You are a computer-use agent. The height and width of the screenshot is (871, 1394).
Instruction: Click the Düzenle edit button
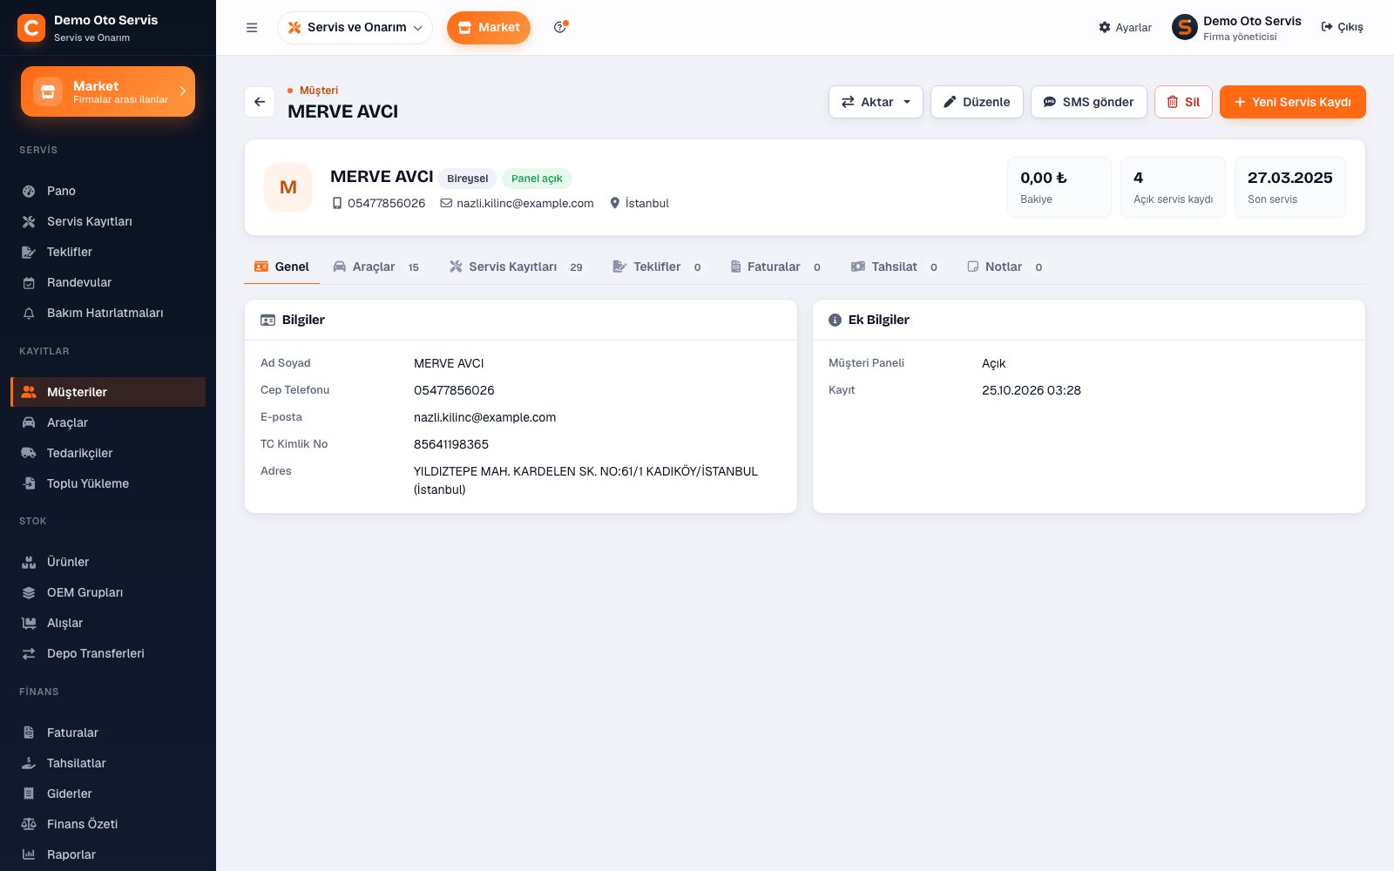977,102
